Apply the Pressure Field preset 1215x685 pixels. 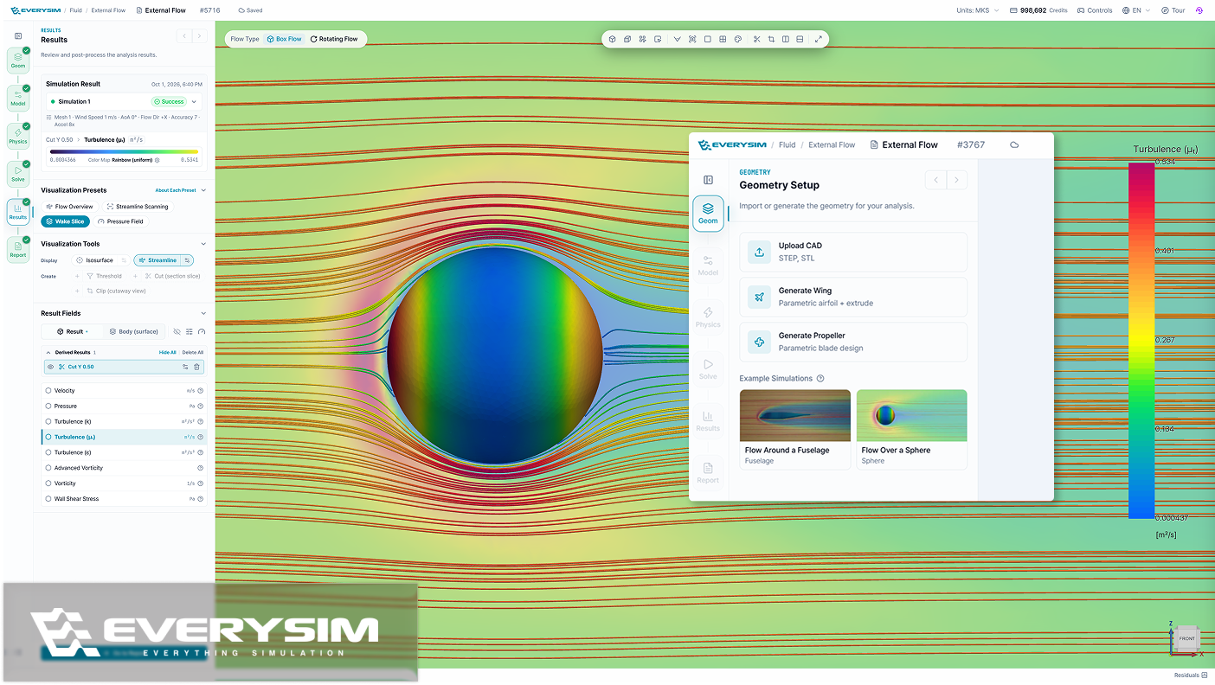tap(120, 221)
